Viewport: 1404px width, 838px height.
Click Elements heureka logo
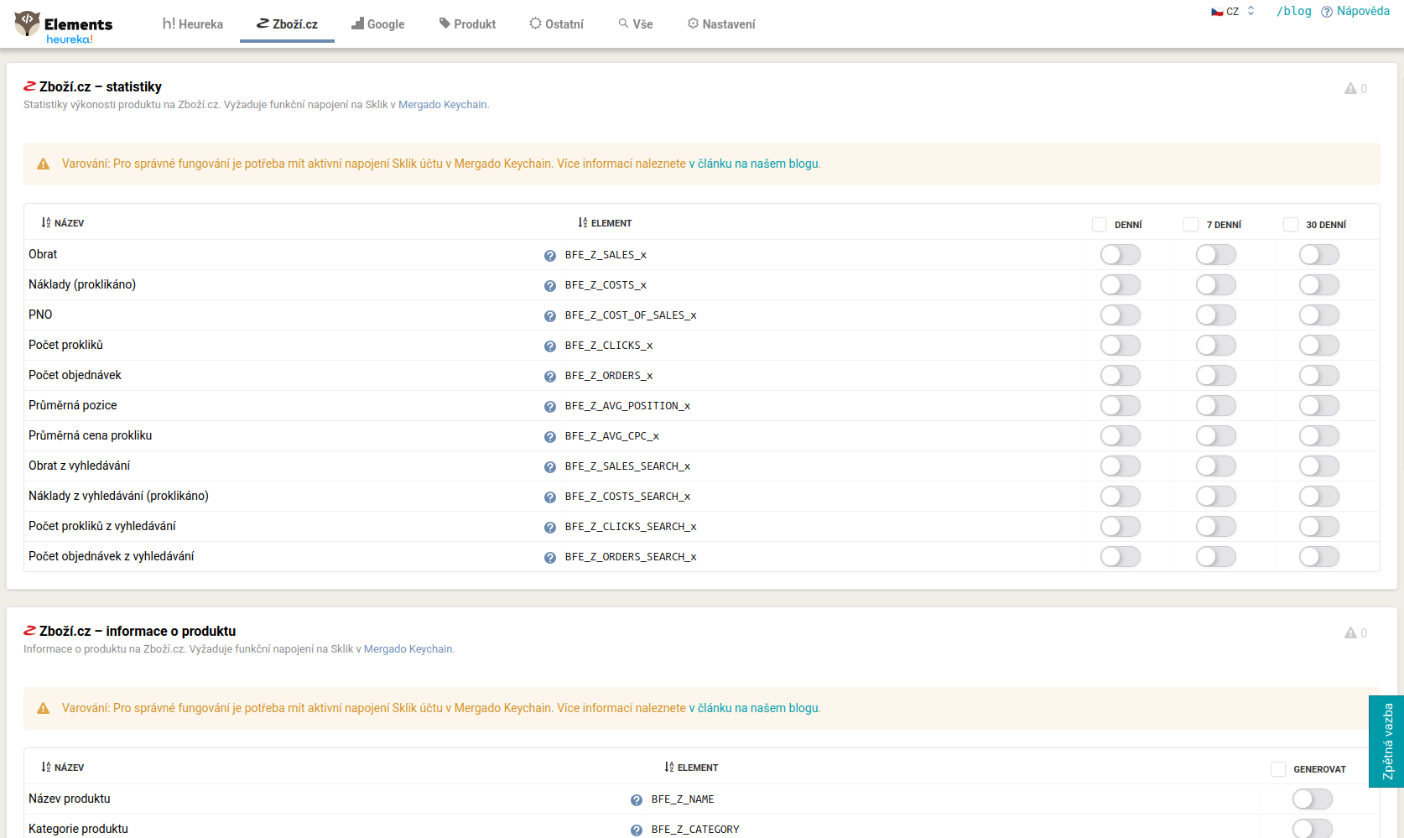coord(64,27)
